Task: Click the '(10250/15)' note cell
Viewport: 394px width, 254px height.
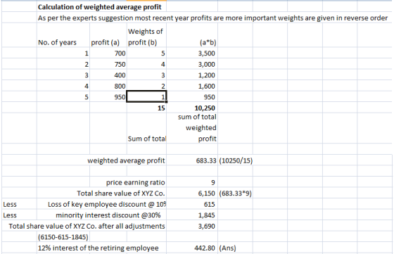Action: [x=236, y=160]
